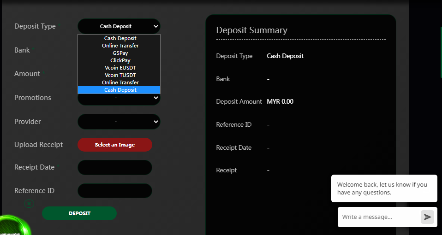Screen dimensions: 442x235
Task: Select Vcoin TUSDT deposit type
Action: coord(120,75)
